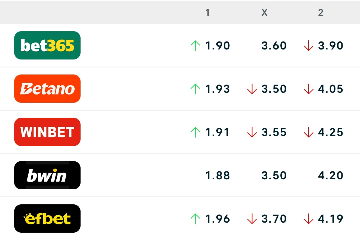Image resolution: width=360 pixels, height=240 pixels.
Task: Open the efbet bookmaker logo
Action: [47, 219]
